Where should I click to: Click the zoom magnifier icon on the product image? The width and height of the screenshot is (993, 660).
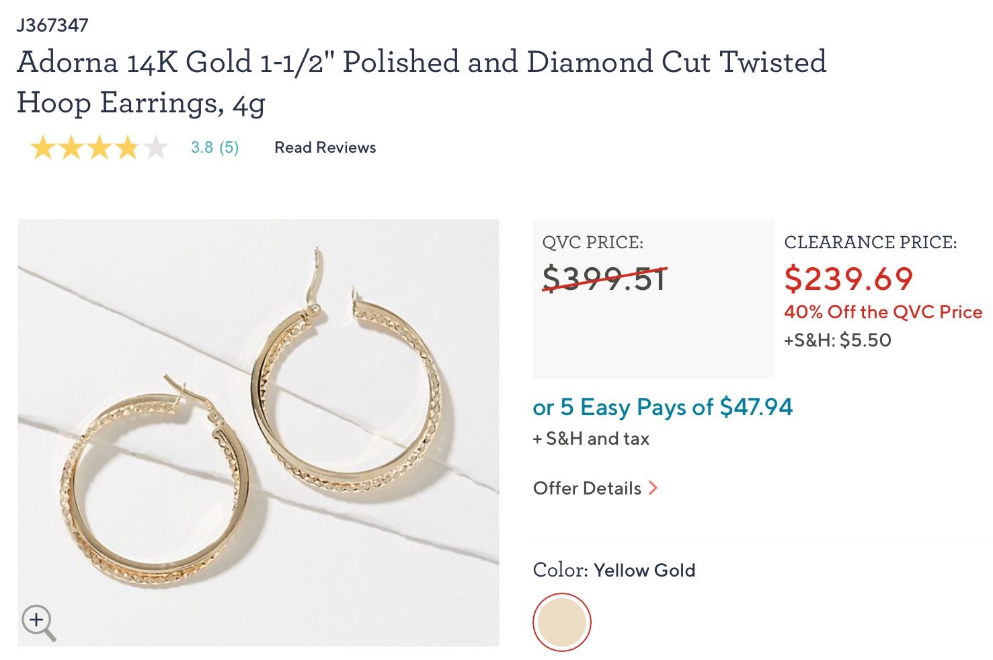pyautogui.click(x=38, y=622)
